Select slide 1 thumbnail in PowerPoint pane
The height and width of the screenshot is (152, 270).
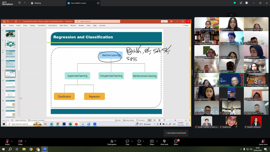pos(10,33)
